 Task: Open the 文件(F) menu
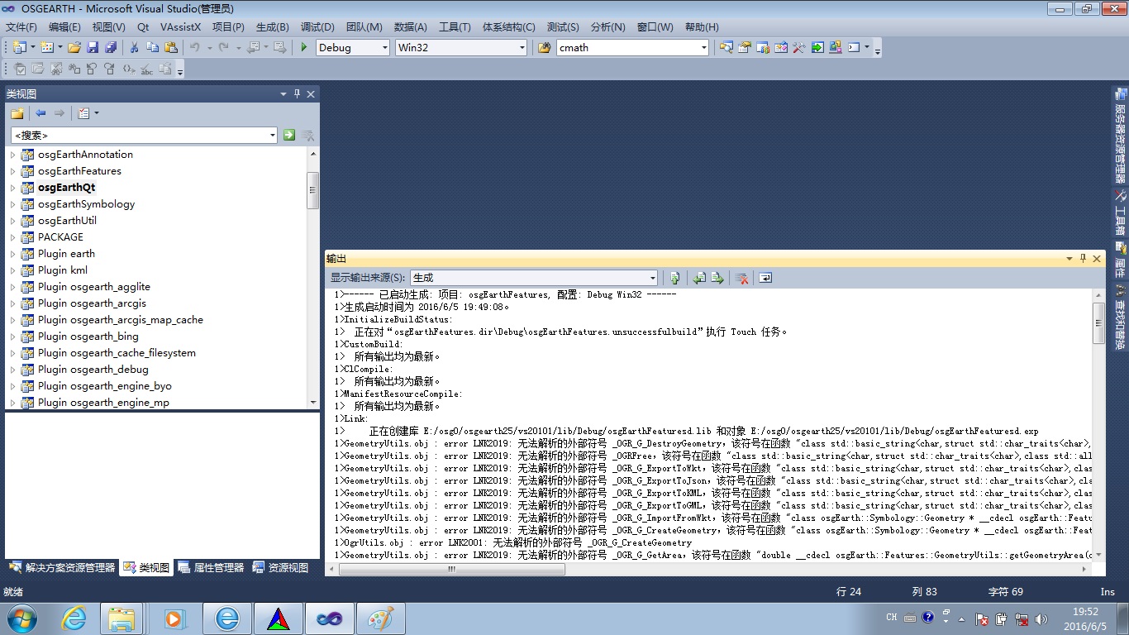click(x=21, y=27)
